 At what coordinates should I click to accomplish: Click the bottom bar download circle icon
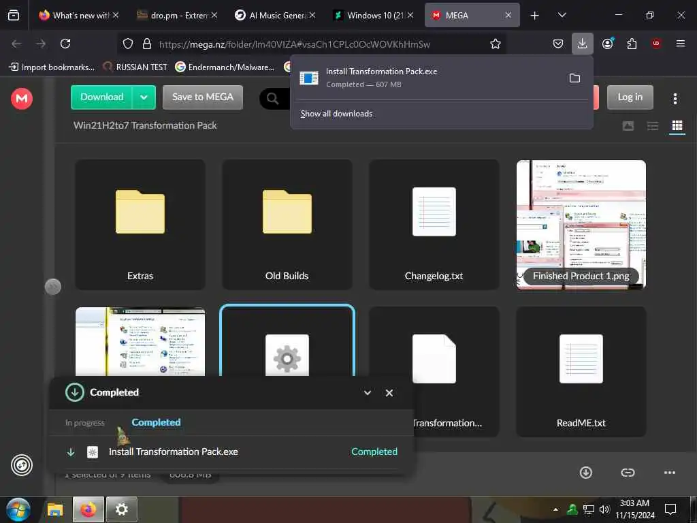(x=586, y=473)
